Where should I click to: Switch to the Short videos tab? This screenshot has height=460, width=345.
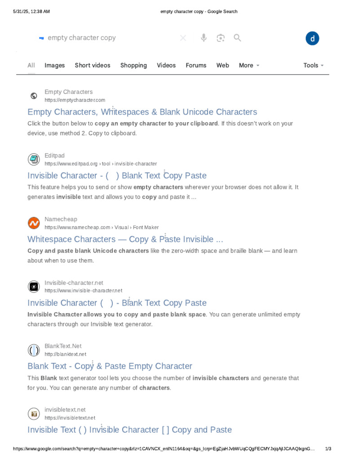click(93, 65)
